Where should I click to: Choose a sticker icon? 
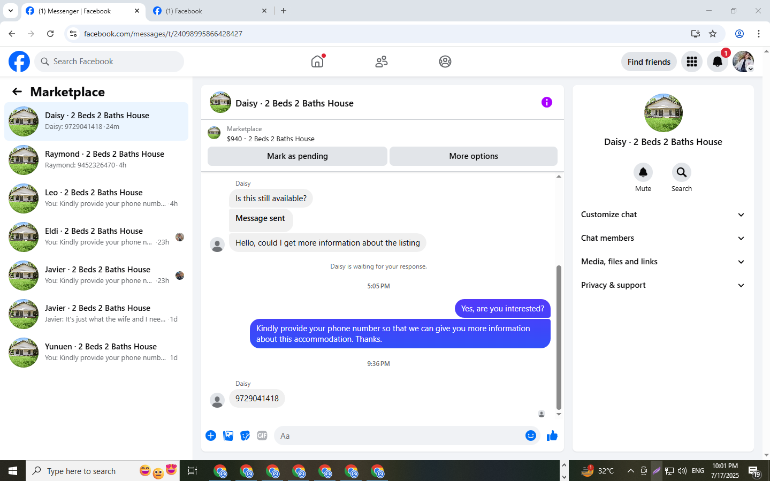[245, 436]
